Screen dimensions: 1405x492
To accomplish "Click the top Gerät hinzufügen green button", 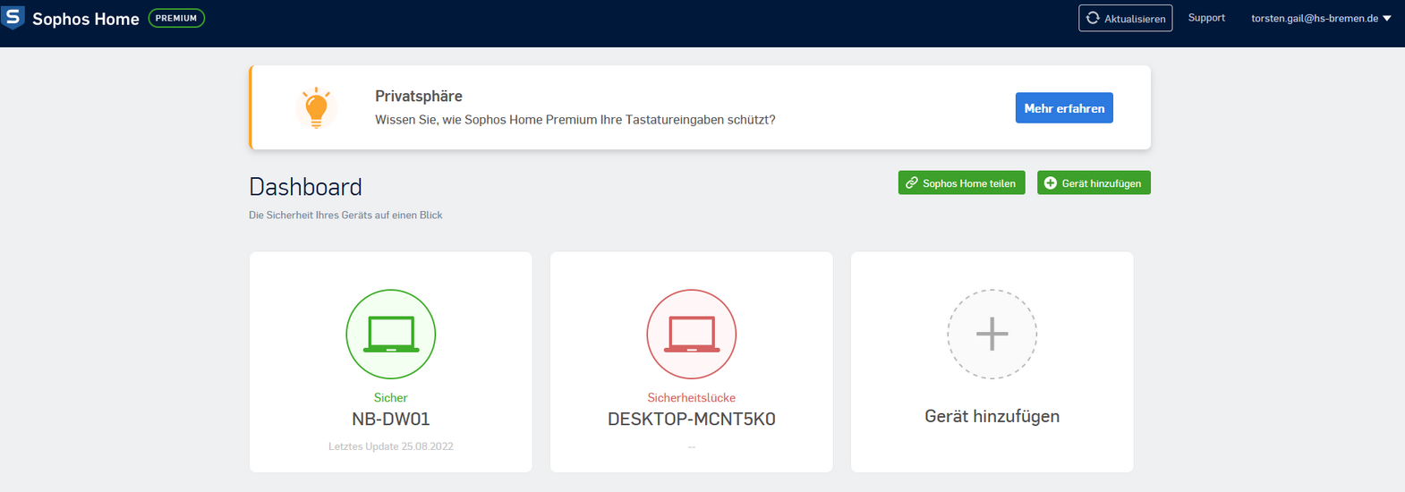I will click(x=1094, y=182).
